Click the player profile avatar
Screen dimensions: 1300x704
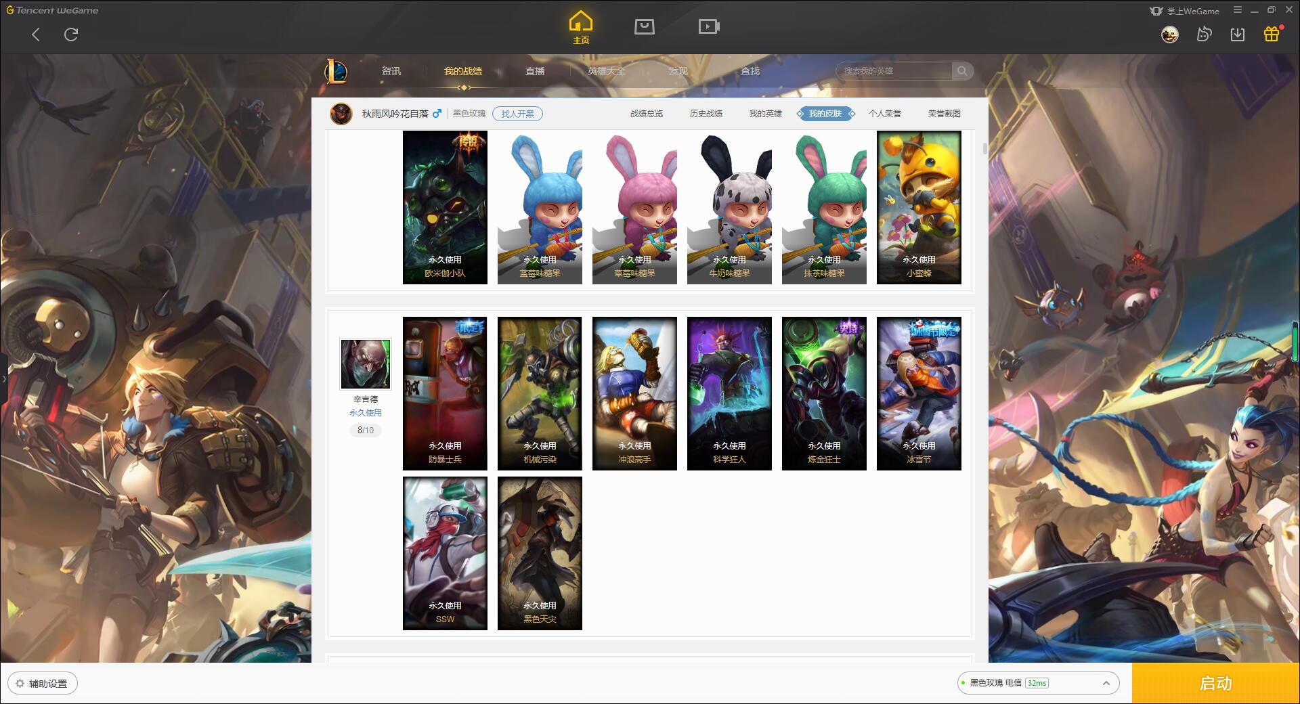(x=341, y=114)
